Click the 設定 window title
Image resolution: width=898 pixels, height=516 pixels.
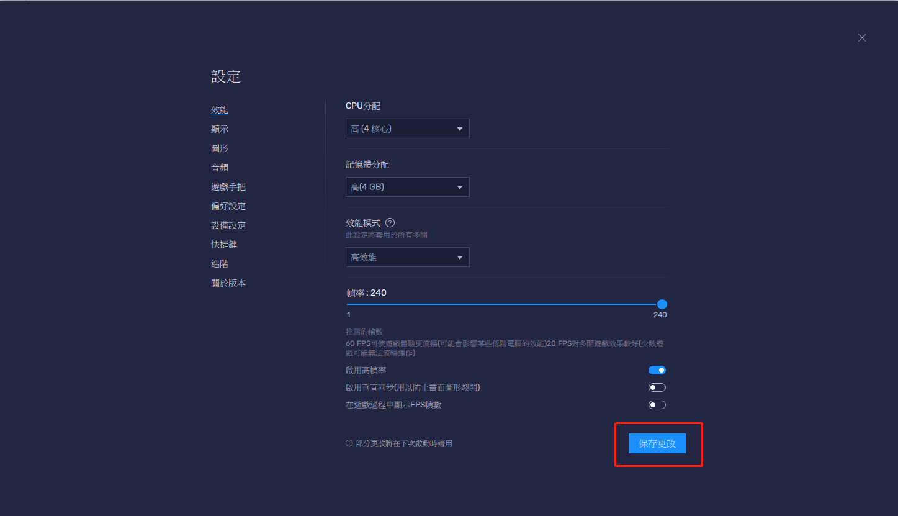pyautogui.click(x=226, y=76)
